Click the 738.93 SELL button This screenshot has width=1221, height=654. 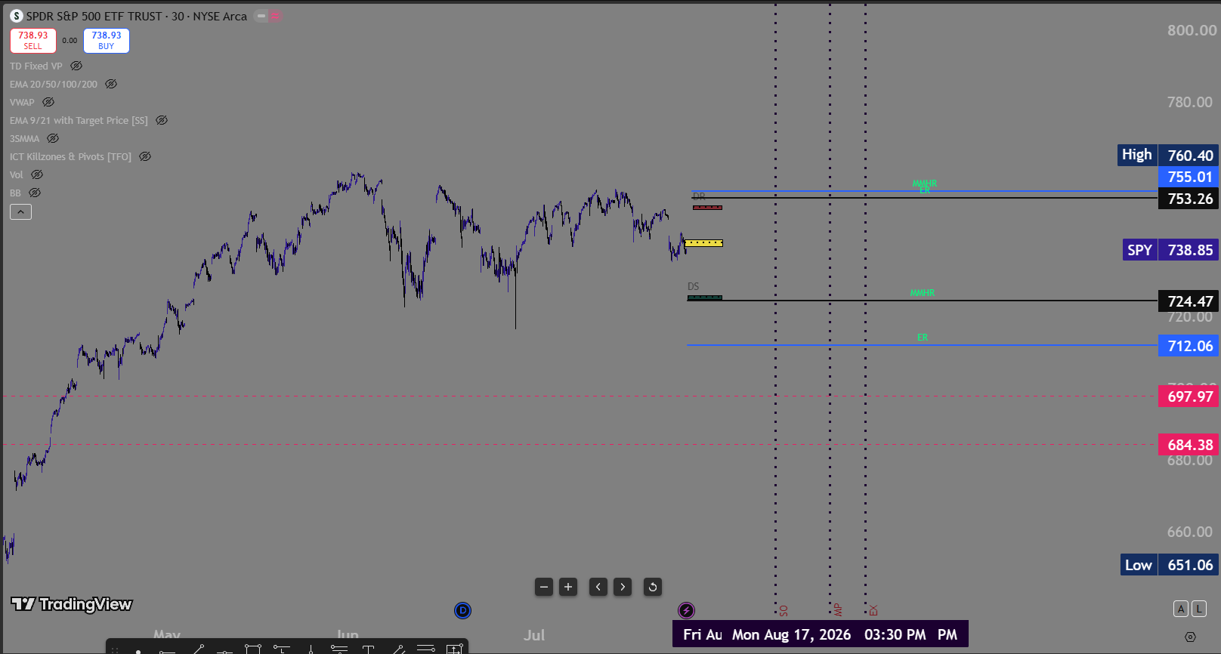point(33,41)
